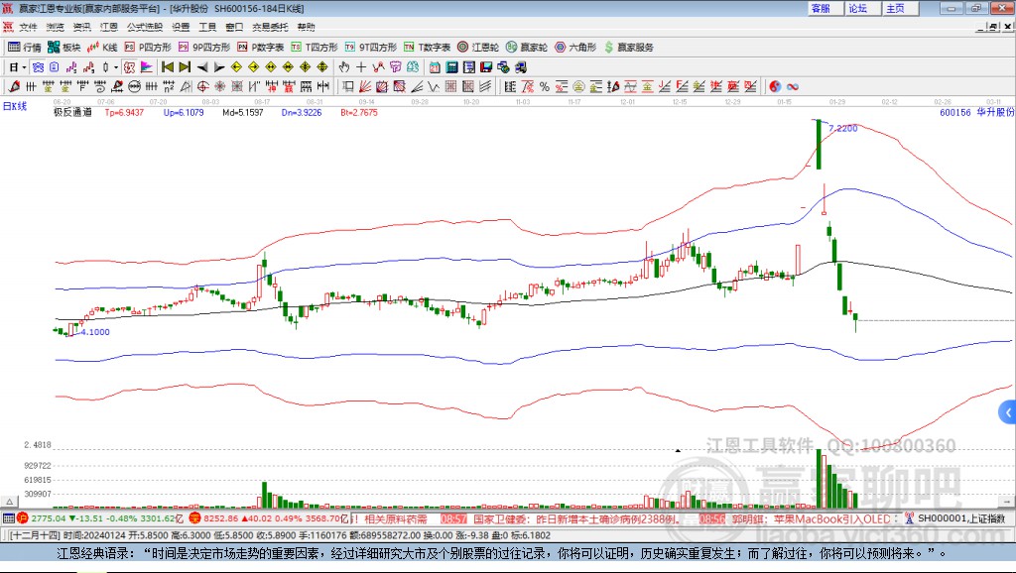The image size is (1016, 573).
Task: Launch the 江恩轮 Gann wheel tool
Action: 479,47
